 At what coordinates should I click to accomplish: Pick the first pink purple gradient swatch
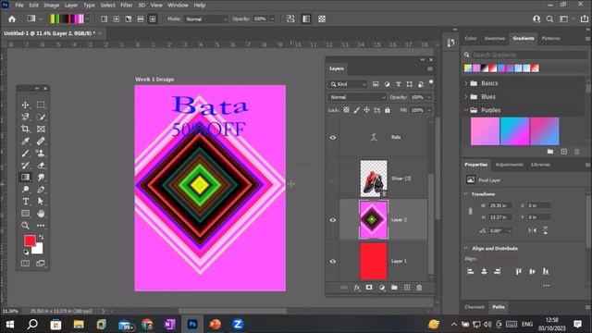point(485,131)
